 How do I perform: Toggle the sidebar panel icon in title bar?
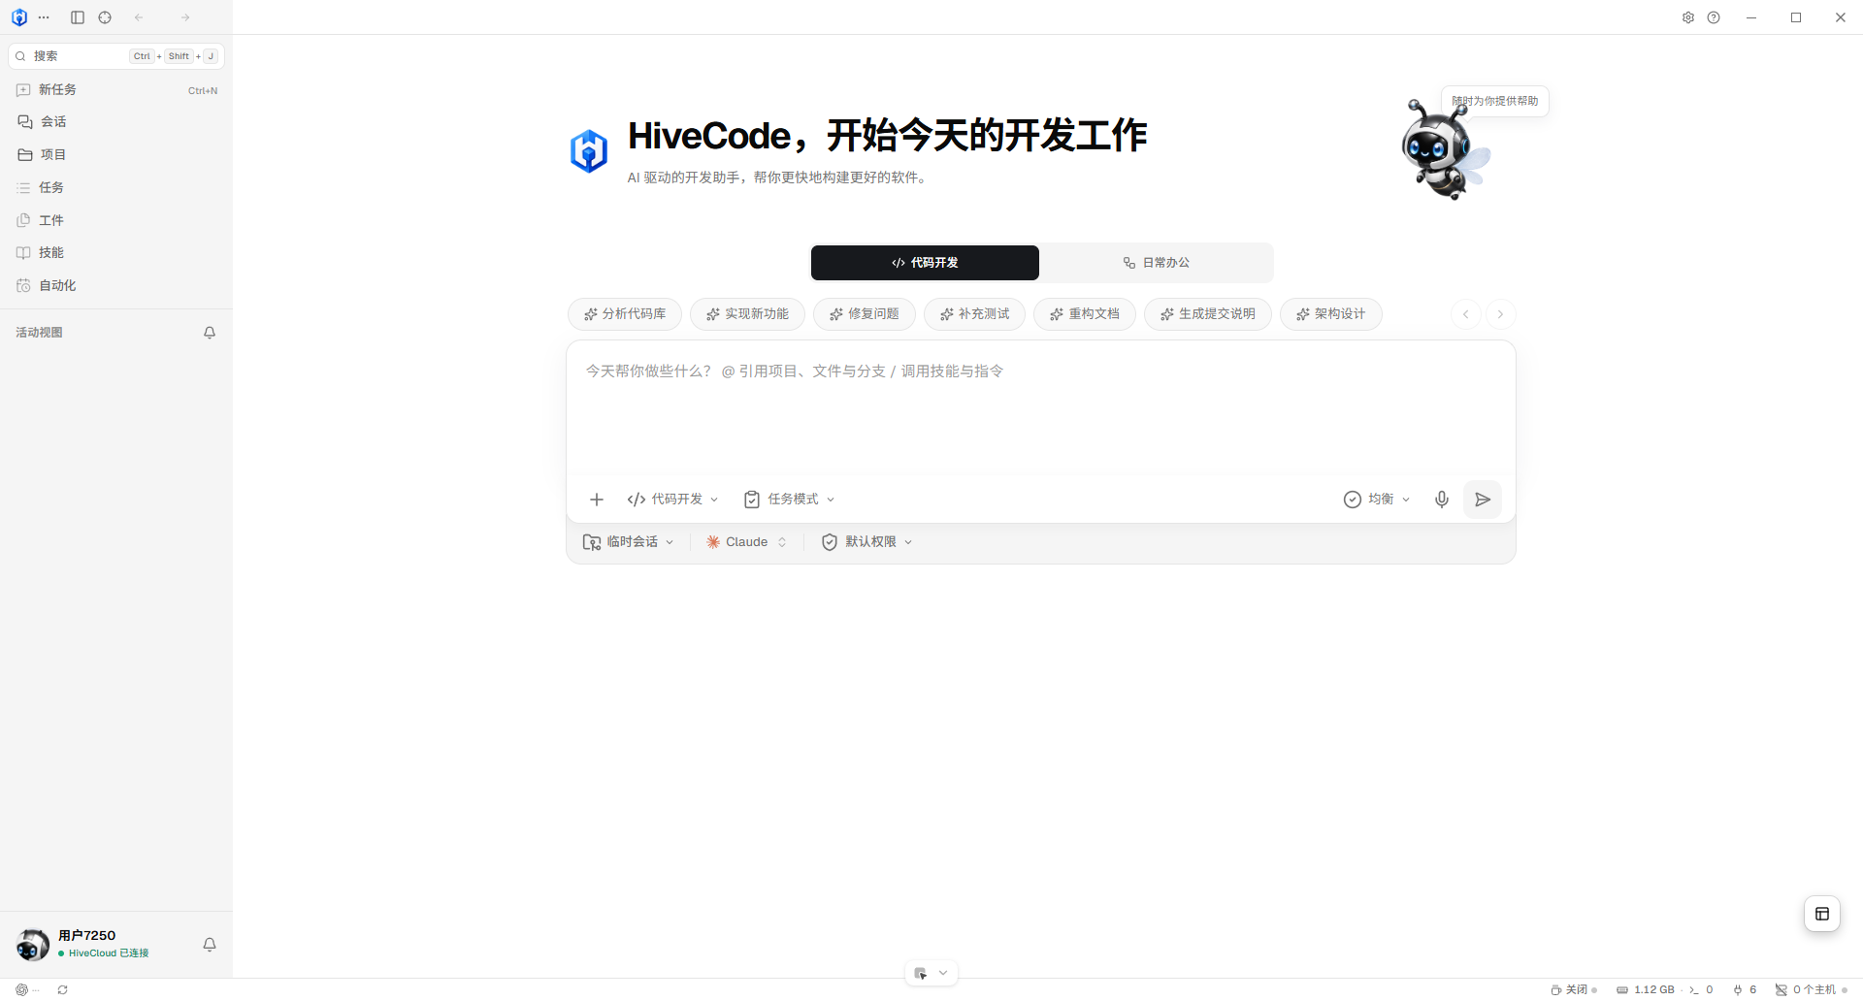[x=78, y=17]
